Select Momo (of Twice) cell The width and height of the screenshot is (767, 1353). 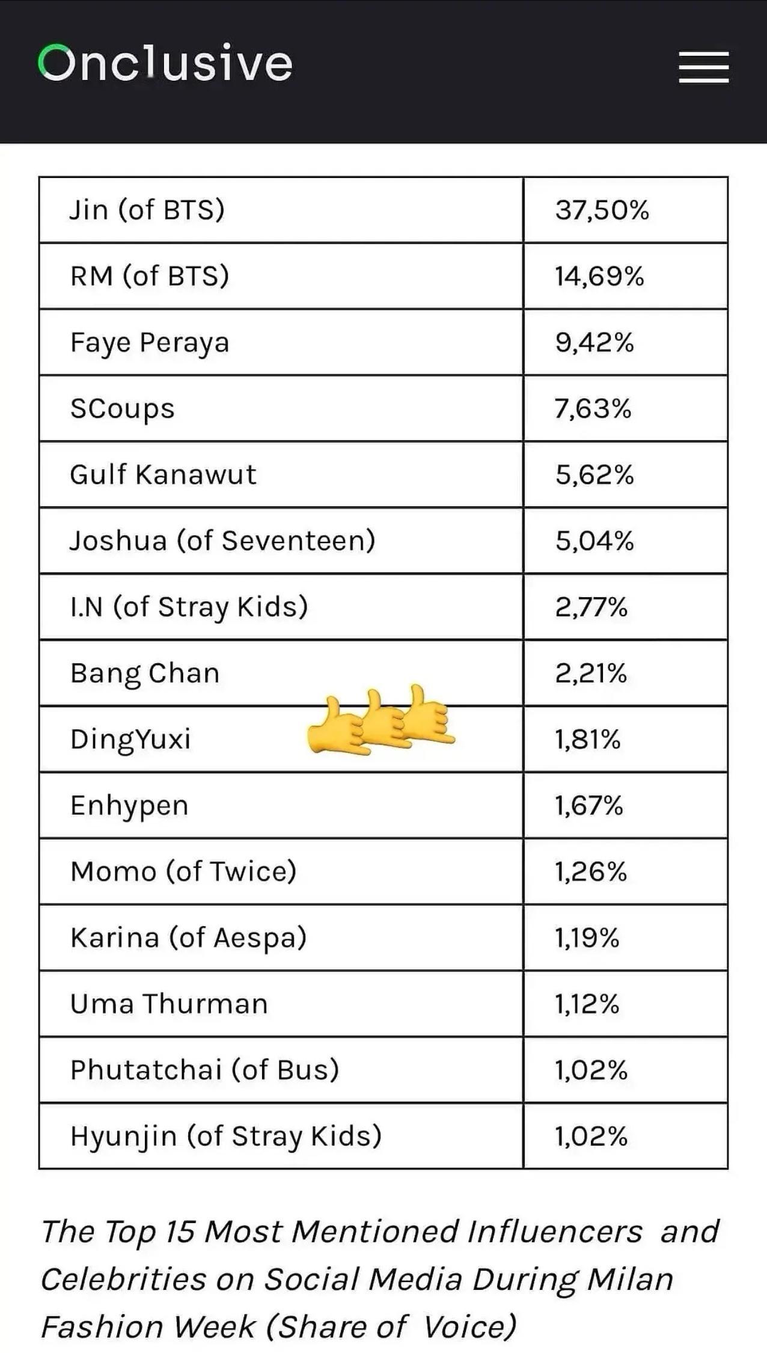click(281, 871)
